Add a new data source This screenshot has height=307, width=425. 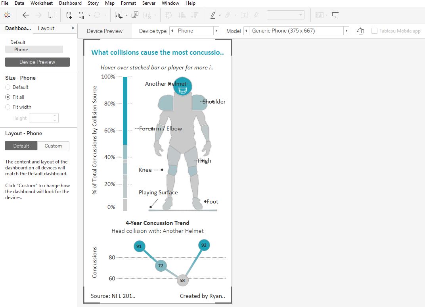pos(68,15)
